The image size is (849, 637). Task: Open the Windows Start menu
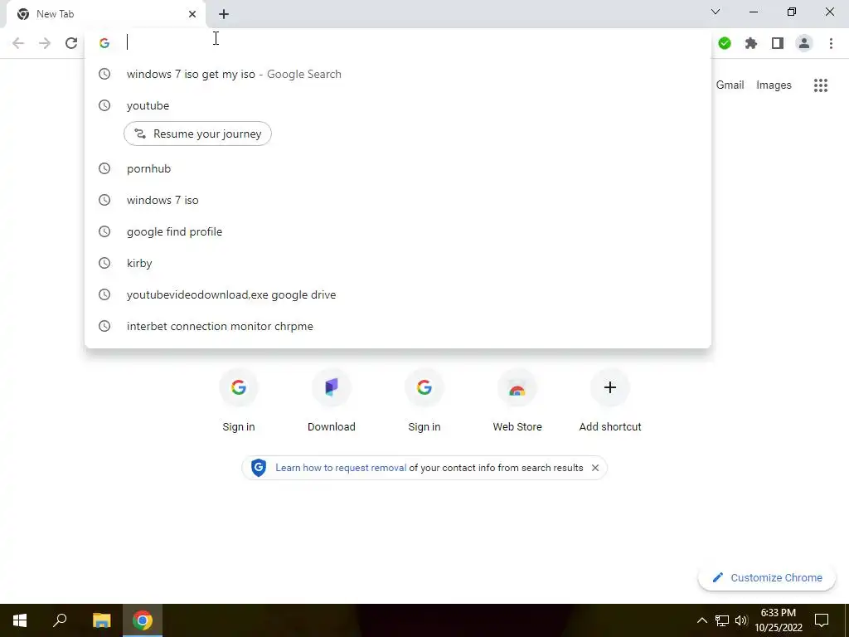coord(20,620)
